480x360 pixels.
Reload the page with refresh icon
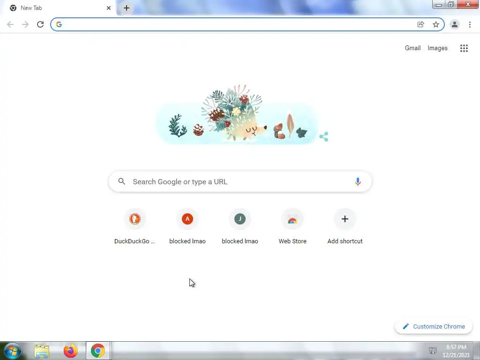tap(40, 24)
